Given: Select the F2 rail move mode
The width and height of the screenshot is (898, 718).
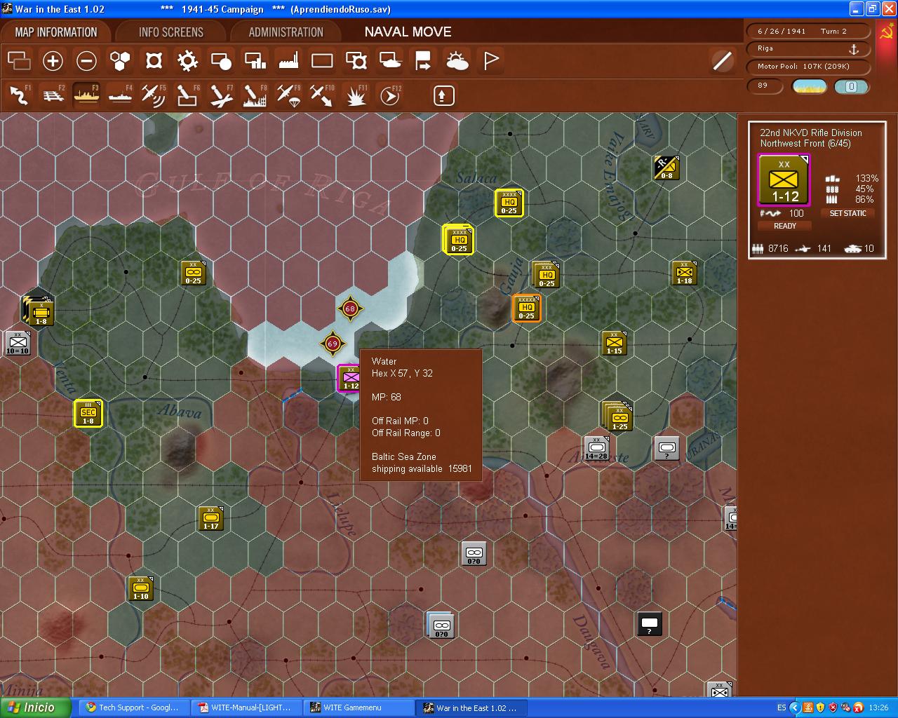Looking at the screenshot, I should click(x=53, y=95).
